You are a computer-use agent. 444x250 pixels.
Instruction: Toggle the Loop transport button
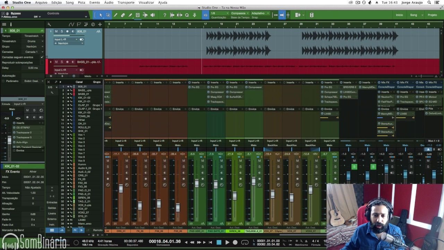[x=245, y=242]
